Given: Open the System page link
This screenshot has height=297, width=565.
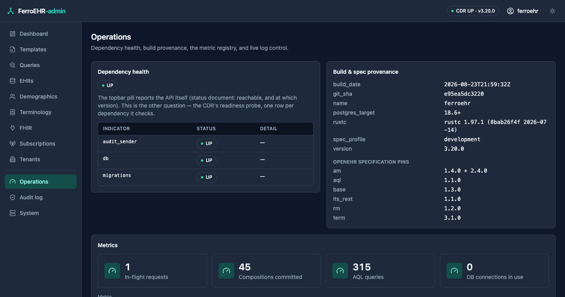Looking at the screenshot, I should click(x=40, y=213).
